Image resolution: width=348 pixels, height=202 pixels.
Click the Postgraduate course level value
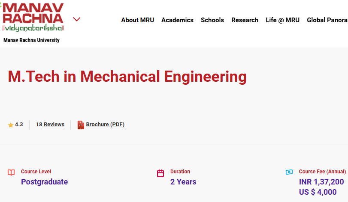click(x=44, y=182)
